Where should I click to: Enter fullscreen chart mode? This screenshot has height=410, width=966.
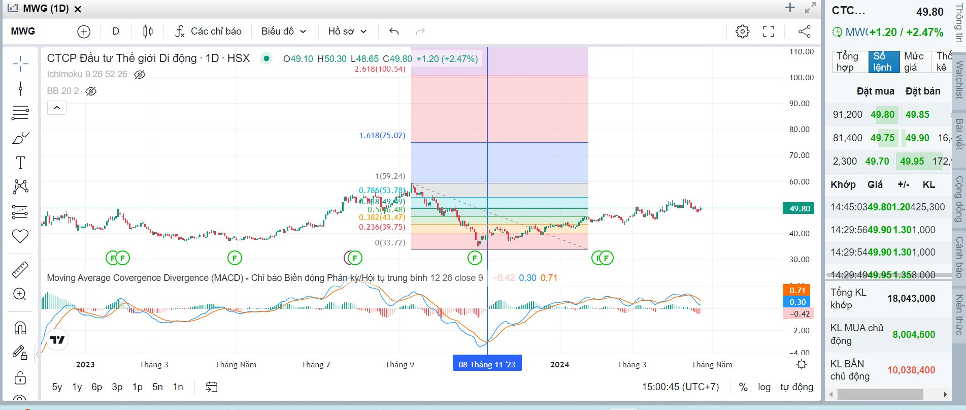pyautogui.click(x=769, y=31)
